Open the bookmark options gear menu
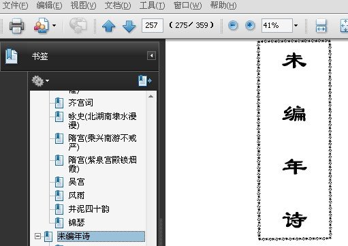 (x=40, y=81)
